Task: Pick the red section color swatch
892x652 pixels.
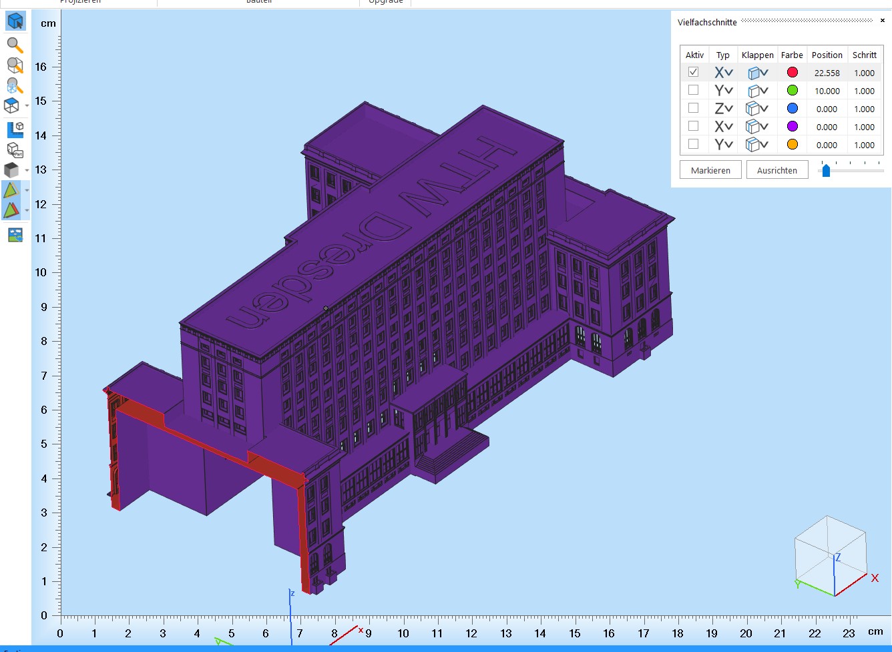Action: pyautogui.click(x=793, y=72)
